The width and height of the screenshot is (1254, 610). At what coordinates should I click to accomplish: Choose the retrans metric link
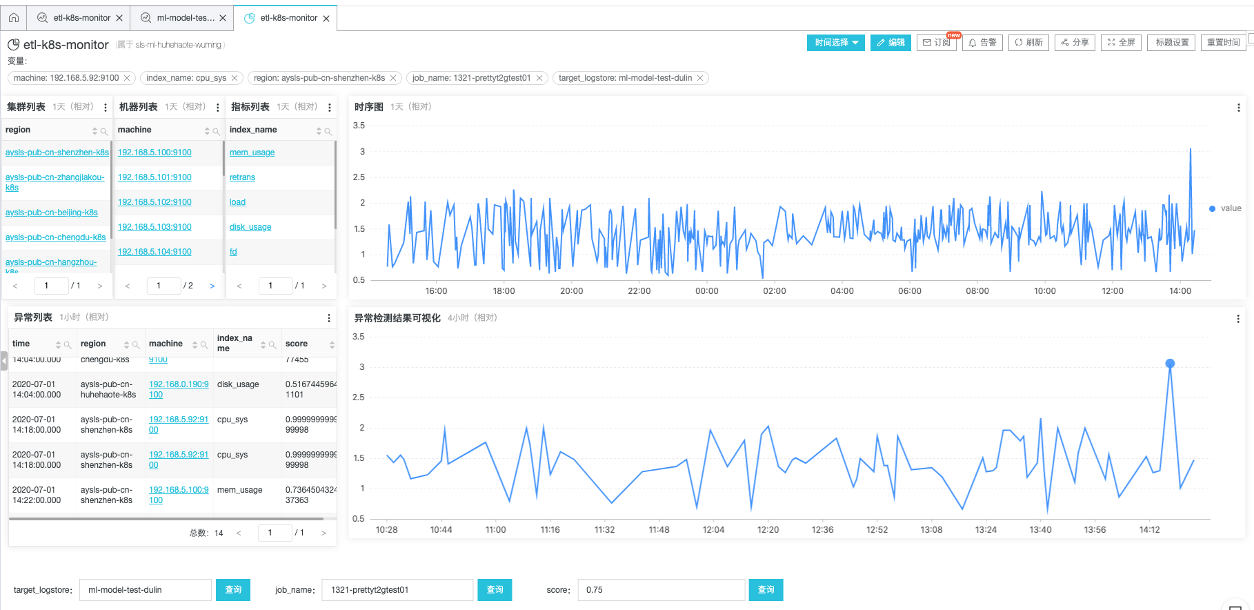[242, 177]
